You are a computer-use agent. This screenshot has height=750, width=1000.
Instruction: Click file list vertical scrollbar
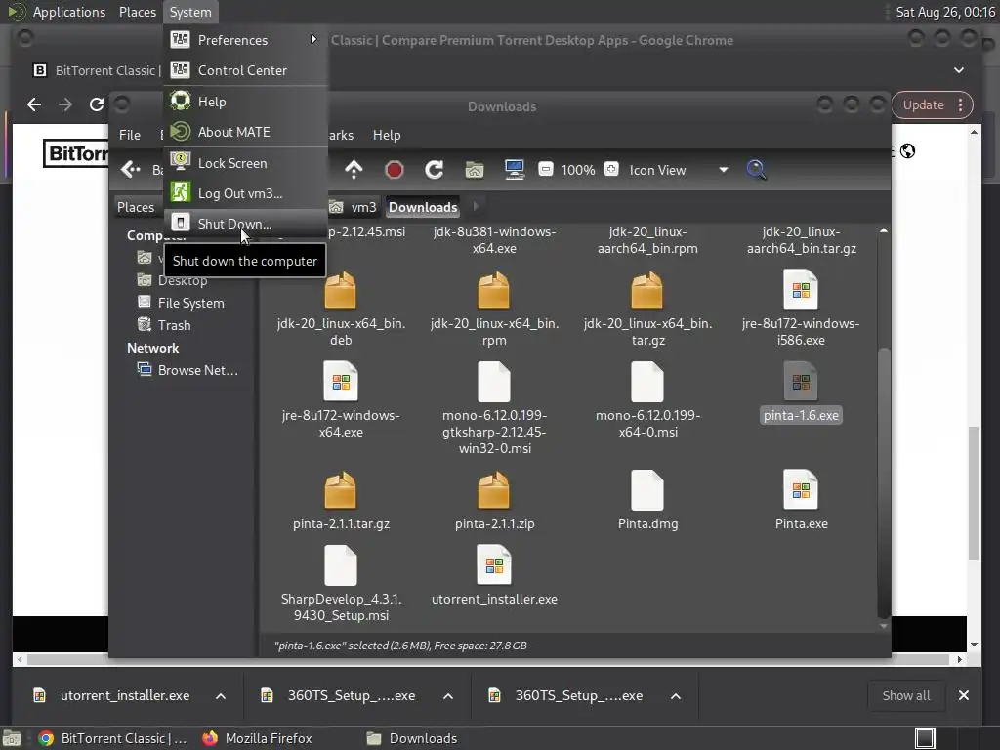click(883, 482)
